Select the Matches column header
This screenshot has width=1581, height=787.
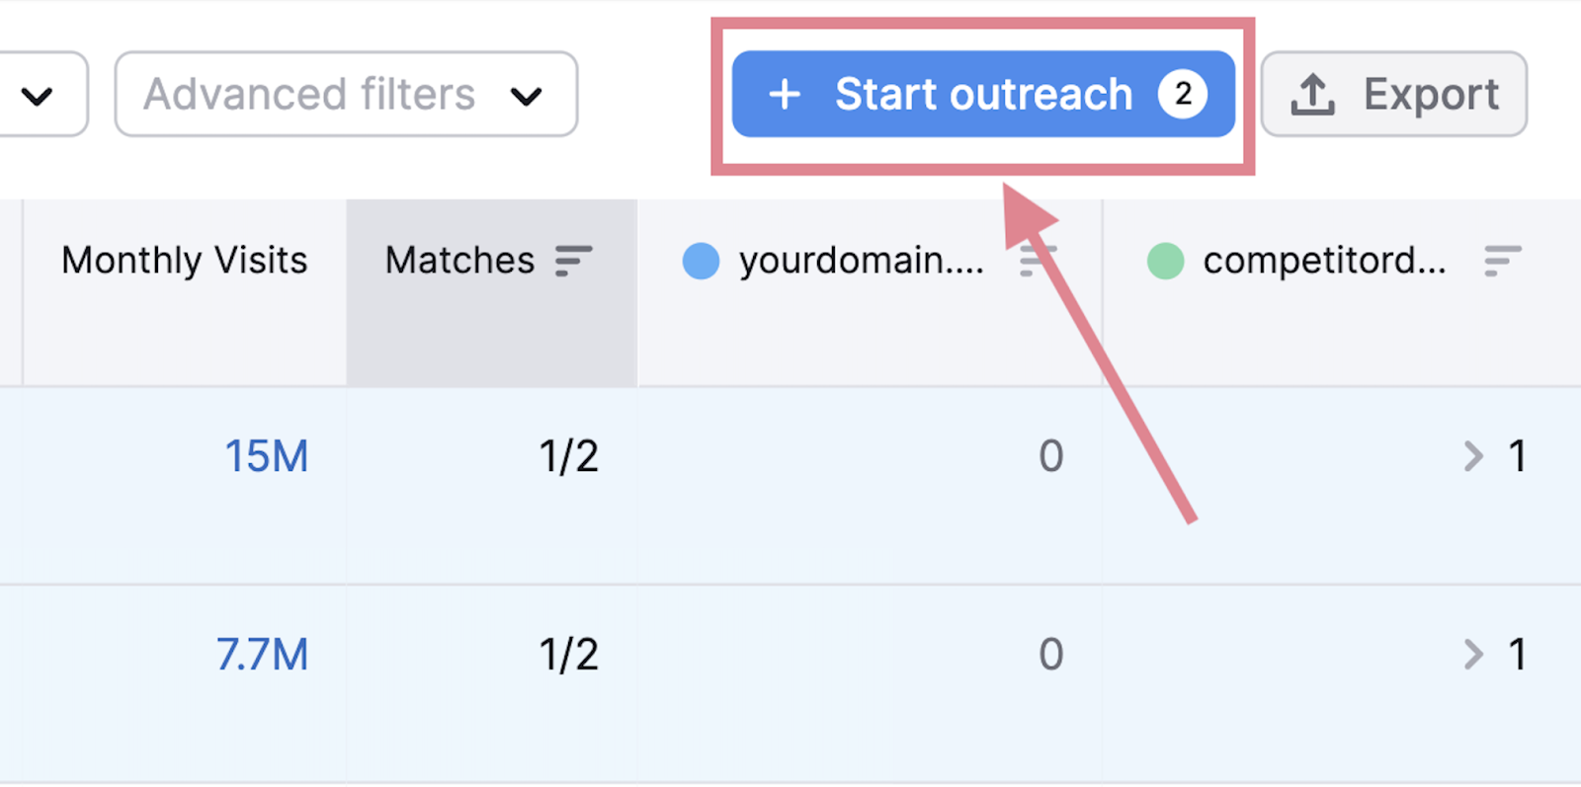coord(459,261)
